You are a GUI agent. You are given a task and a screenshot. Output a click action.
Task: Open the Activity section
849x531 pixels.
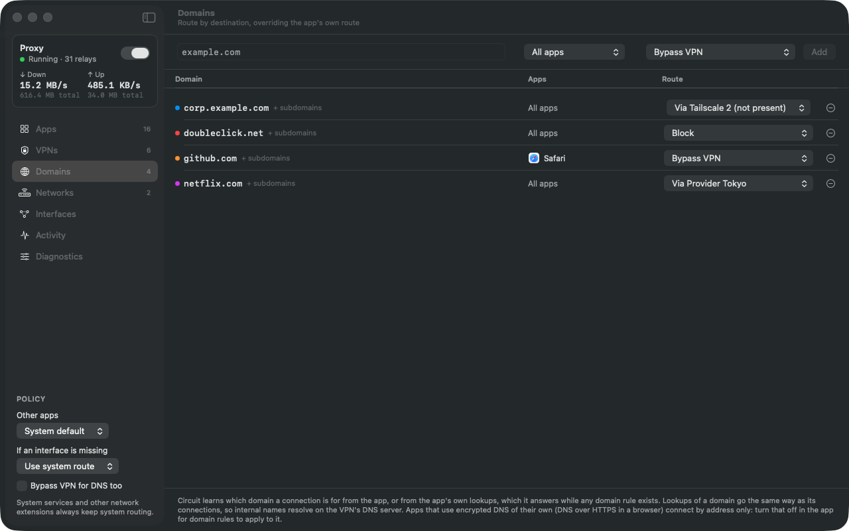(85, 235)
